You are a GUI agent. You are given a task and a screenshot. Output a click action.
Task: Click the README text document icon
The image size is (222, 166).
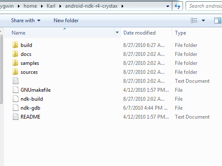point(15,116)
